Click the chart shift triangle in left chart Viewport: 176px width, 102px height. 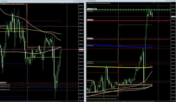[x=63, y=3]
